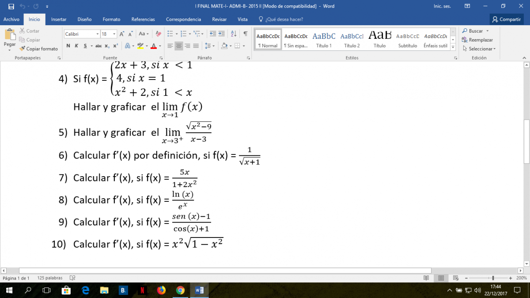Toggle bold (N) formatting
530x298 pixels.
[68, 46]
